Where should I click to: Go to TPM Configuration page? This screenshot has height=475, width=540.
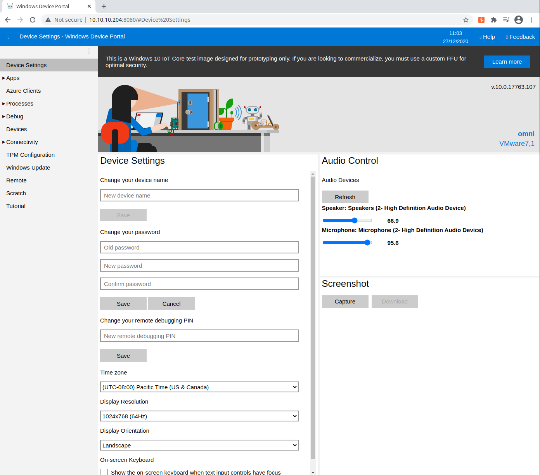coord(30,155)
